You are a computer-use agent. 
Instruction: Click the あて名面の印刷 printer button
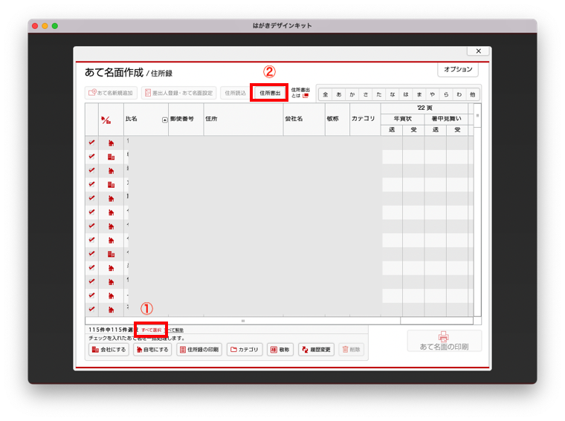[444, 341]
